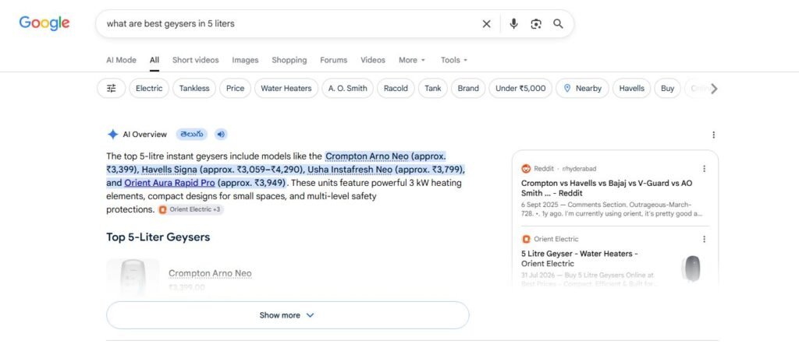The image size is (799, 344).
Task: Open Orient Electric +3 sources chip
Action: [190, 209]
